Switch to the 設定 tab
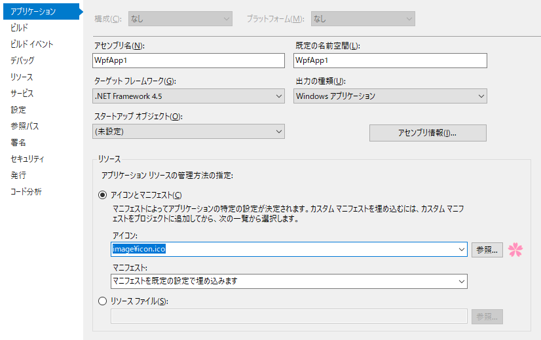541x340 pixels. [x=18, y=110]
